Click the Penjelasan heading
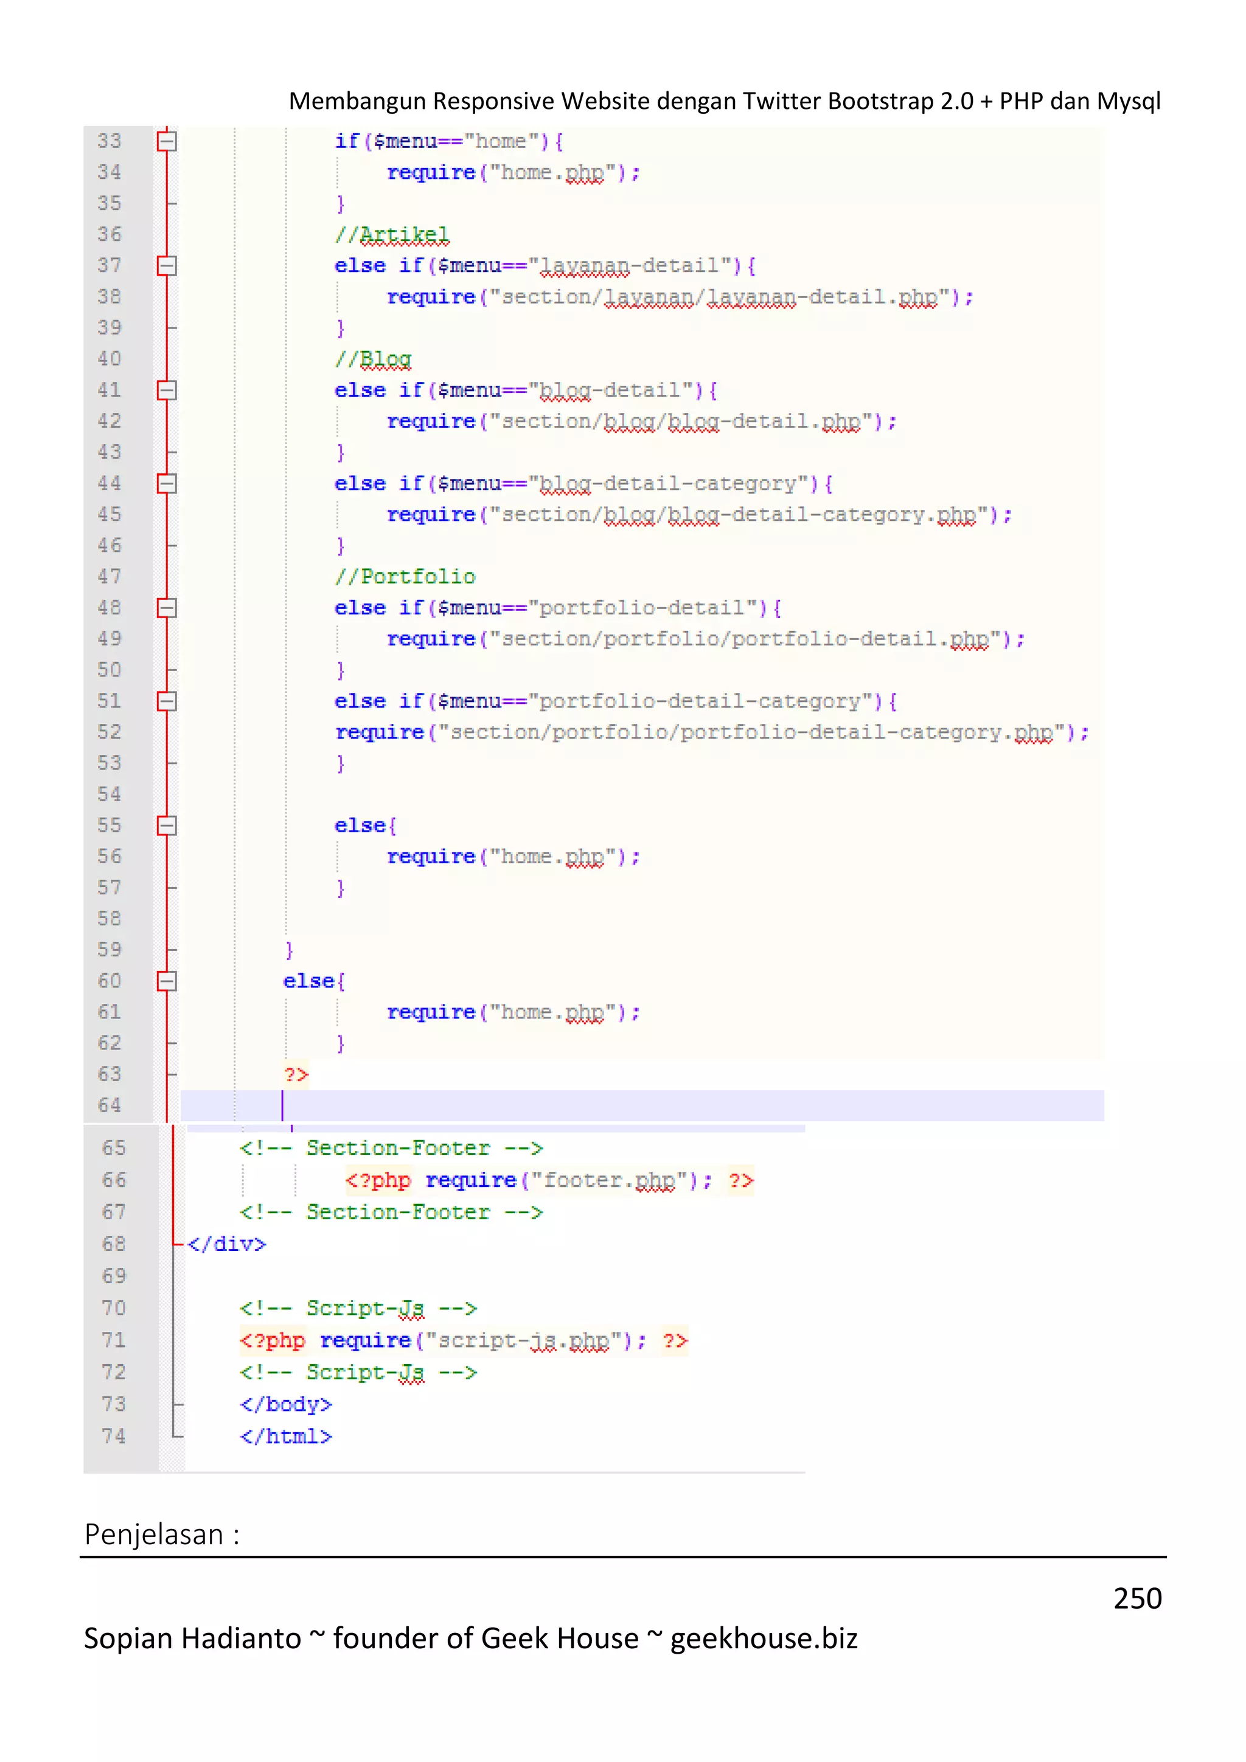Viewport: 1246px width, 1762px height. pyautogui.click(x=162, y=1534)
